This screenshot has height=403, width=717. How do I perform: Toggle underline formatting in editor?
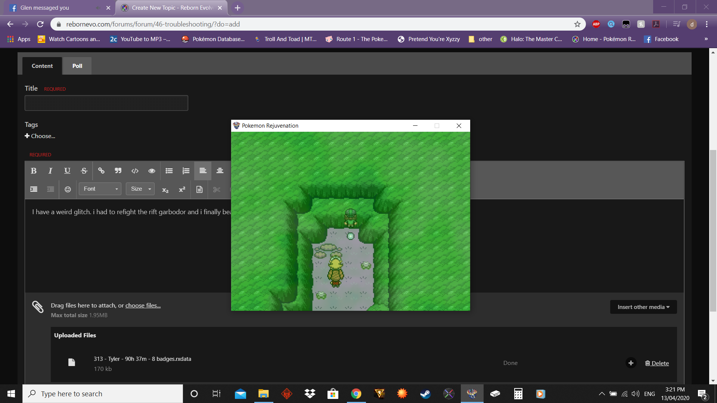[x=67, y=171]
